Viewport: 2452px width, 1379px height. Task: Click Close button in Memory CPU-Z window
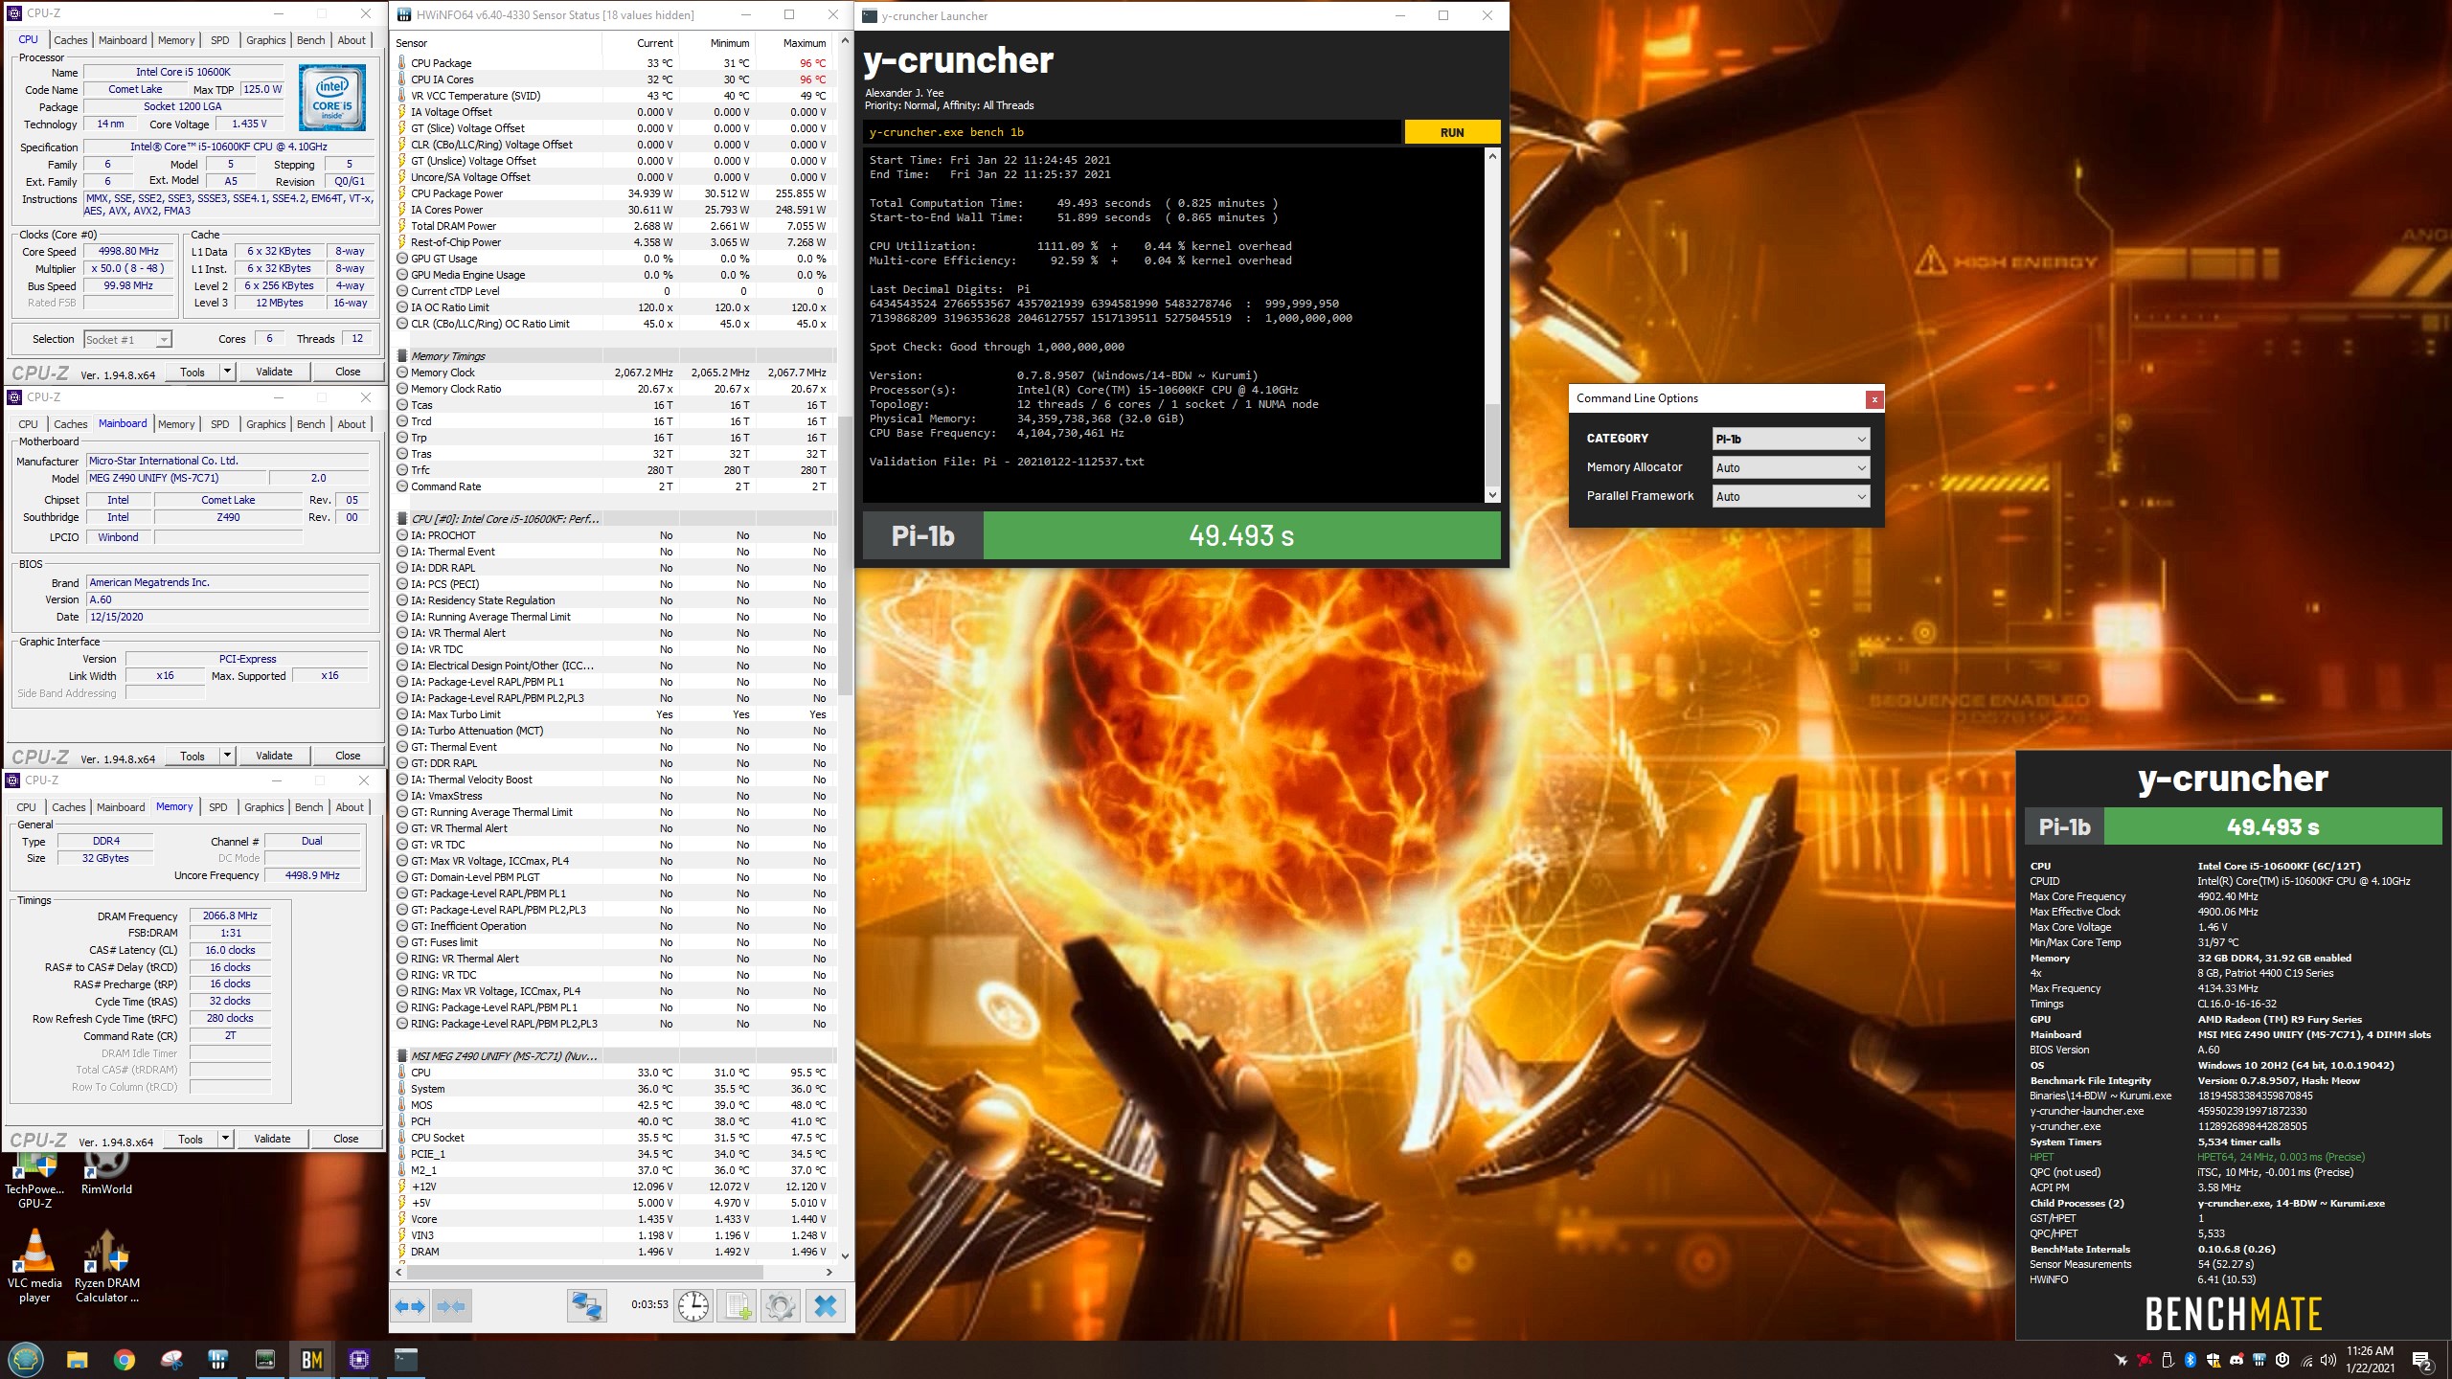click(346, 1139)
